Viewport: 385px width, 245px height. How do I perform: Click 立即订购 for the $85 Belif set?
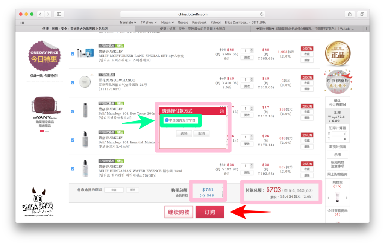(x=307, y=49)
